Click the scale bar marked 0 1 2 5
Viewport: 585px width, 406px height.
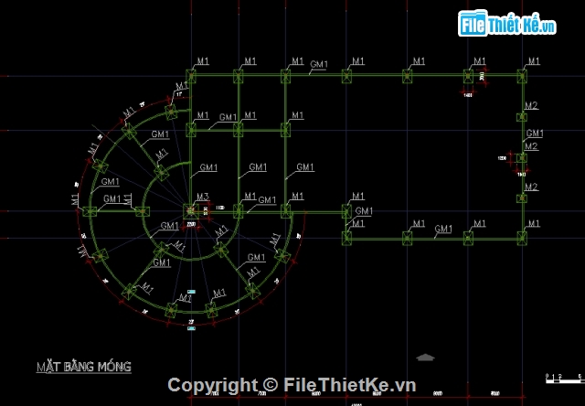point(565,379)
